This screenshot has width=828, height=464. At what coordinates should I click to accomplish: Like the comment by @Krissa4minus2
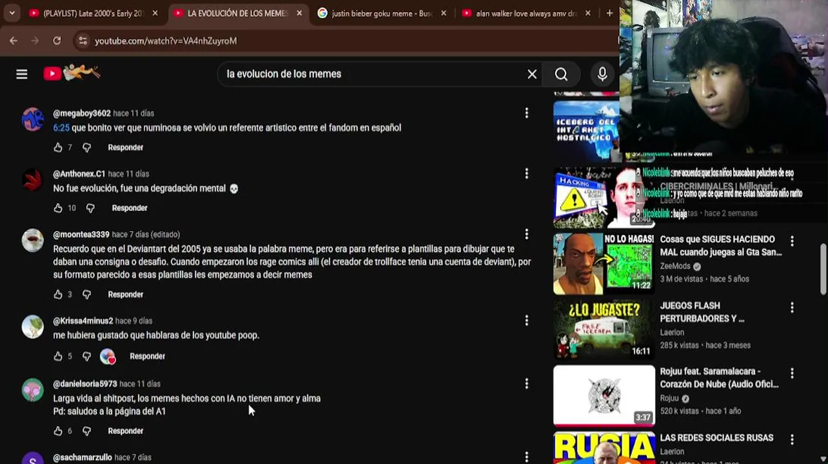[x=58, y=356]
